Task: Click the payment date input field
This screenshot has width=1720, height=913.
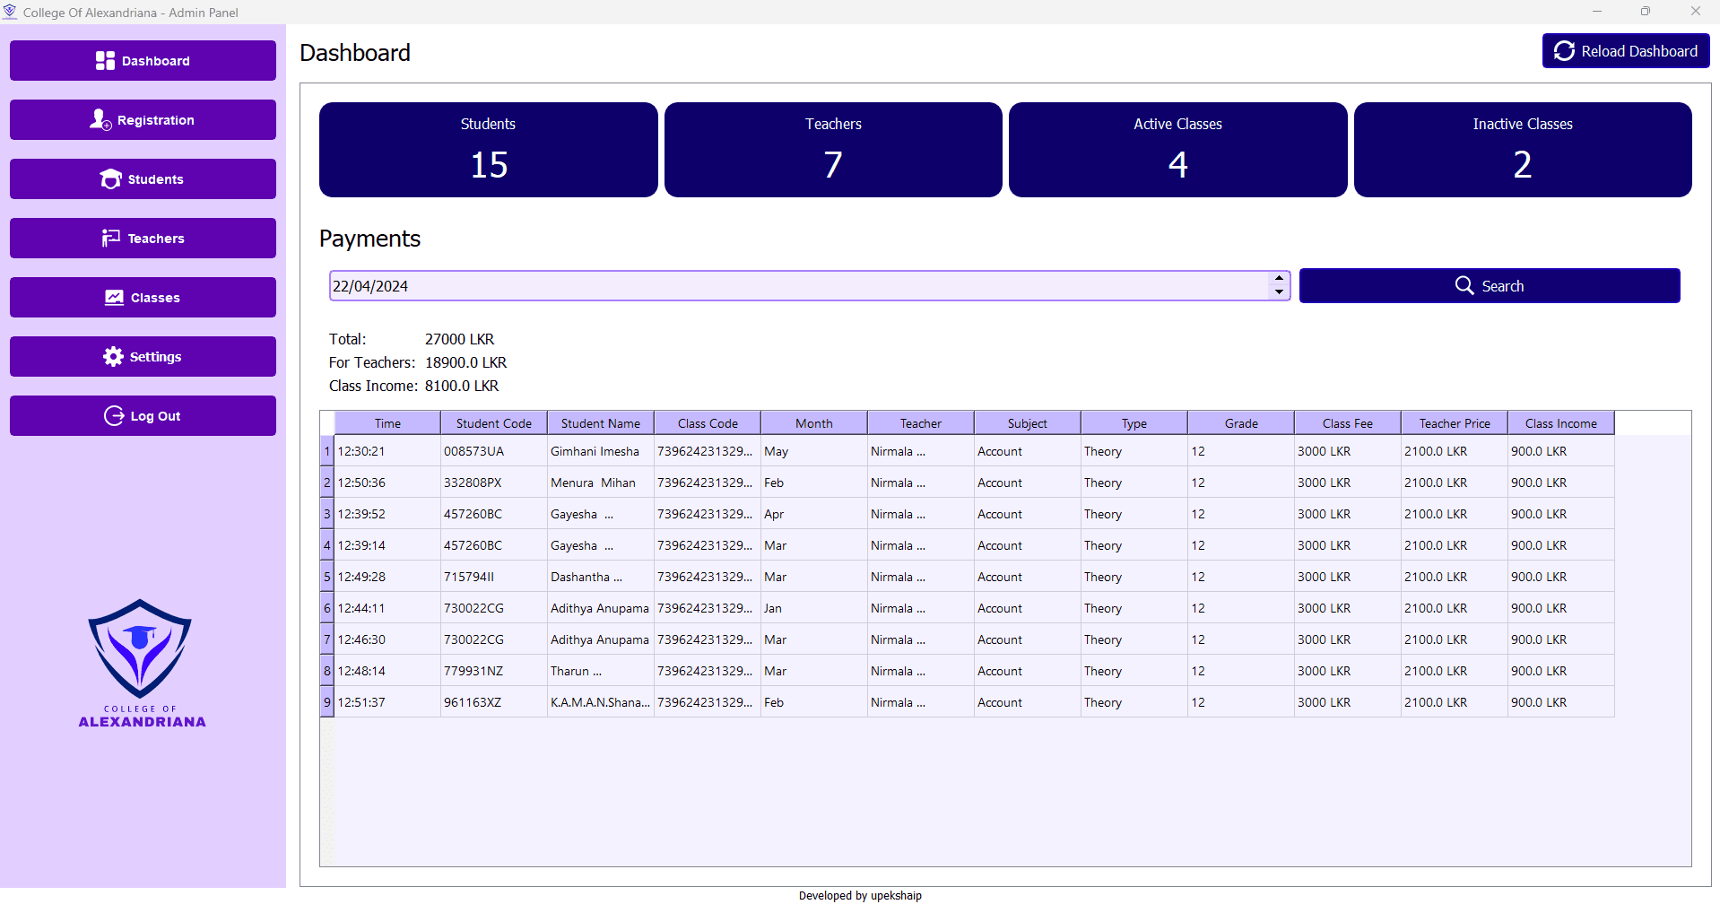Action: tap(796, 286)
